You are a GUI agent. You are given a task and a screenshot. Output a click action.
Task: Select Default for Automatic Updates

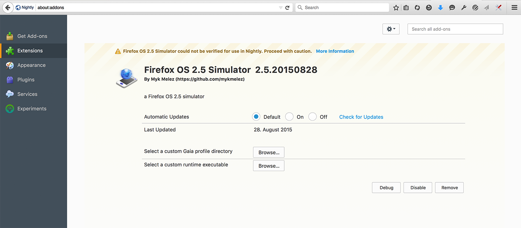(256, 117)
